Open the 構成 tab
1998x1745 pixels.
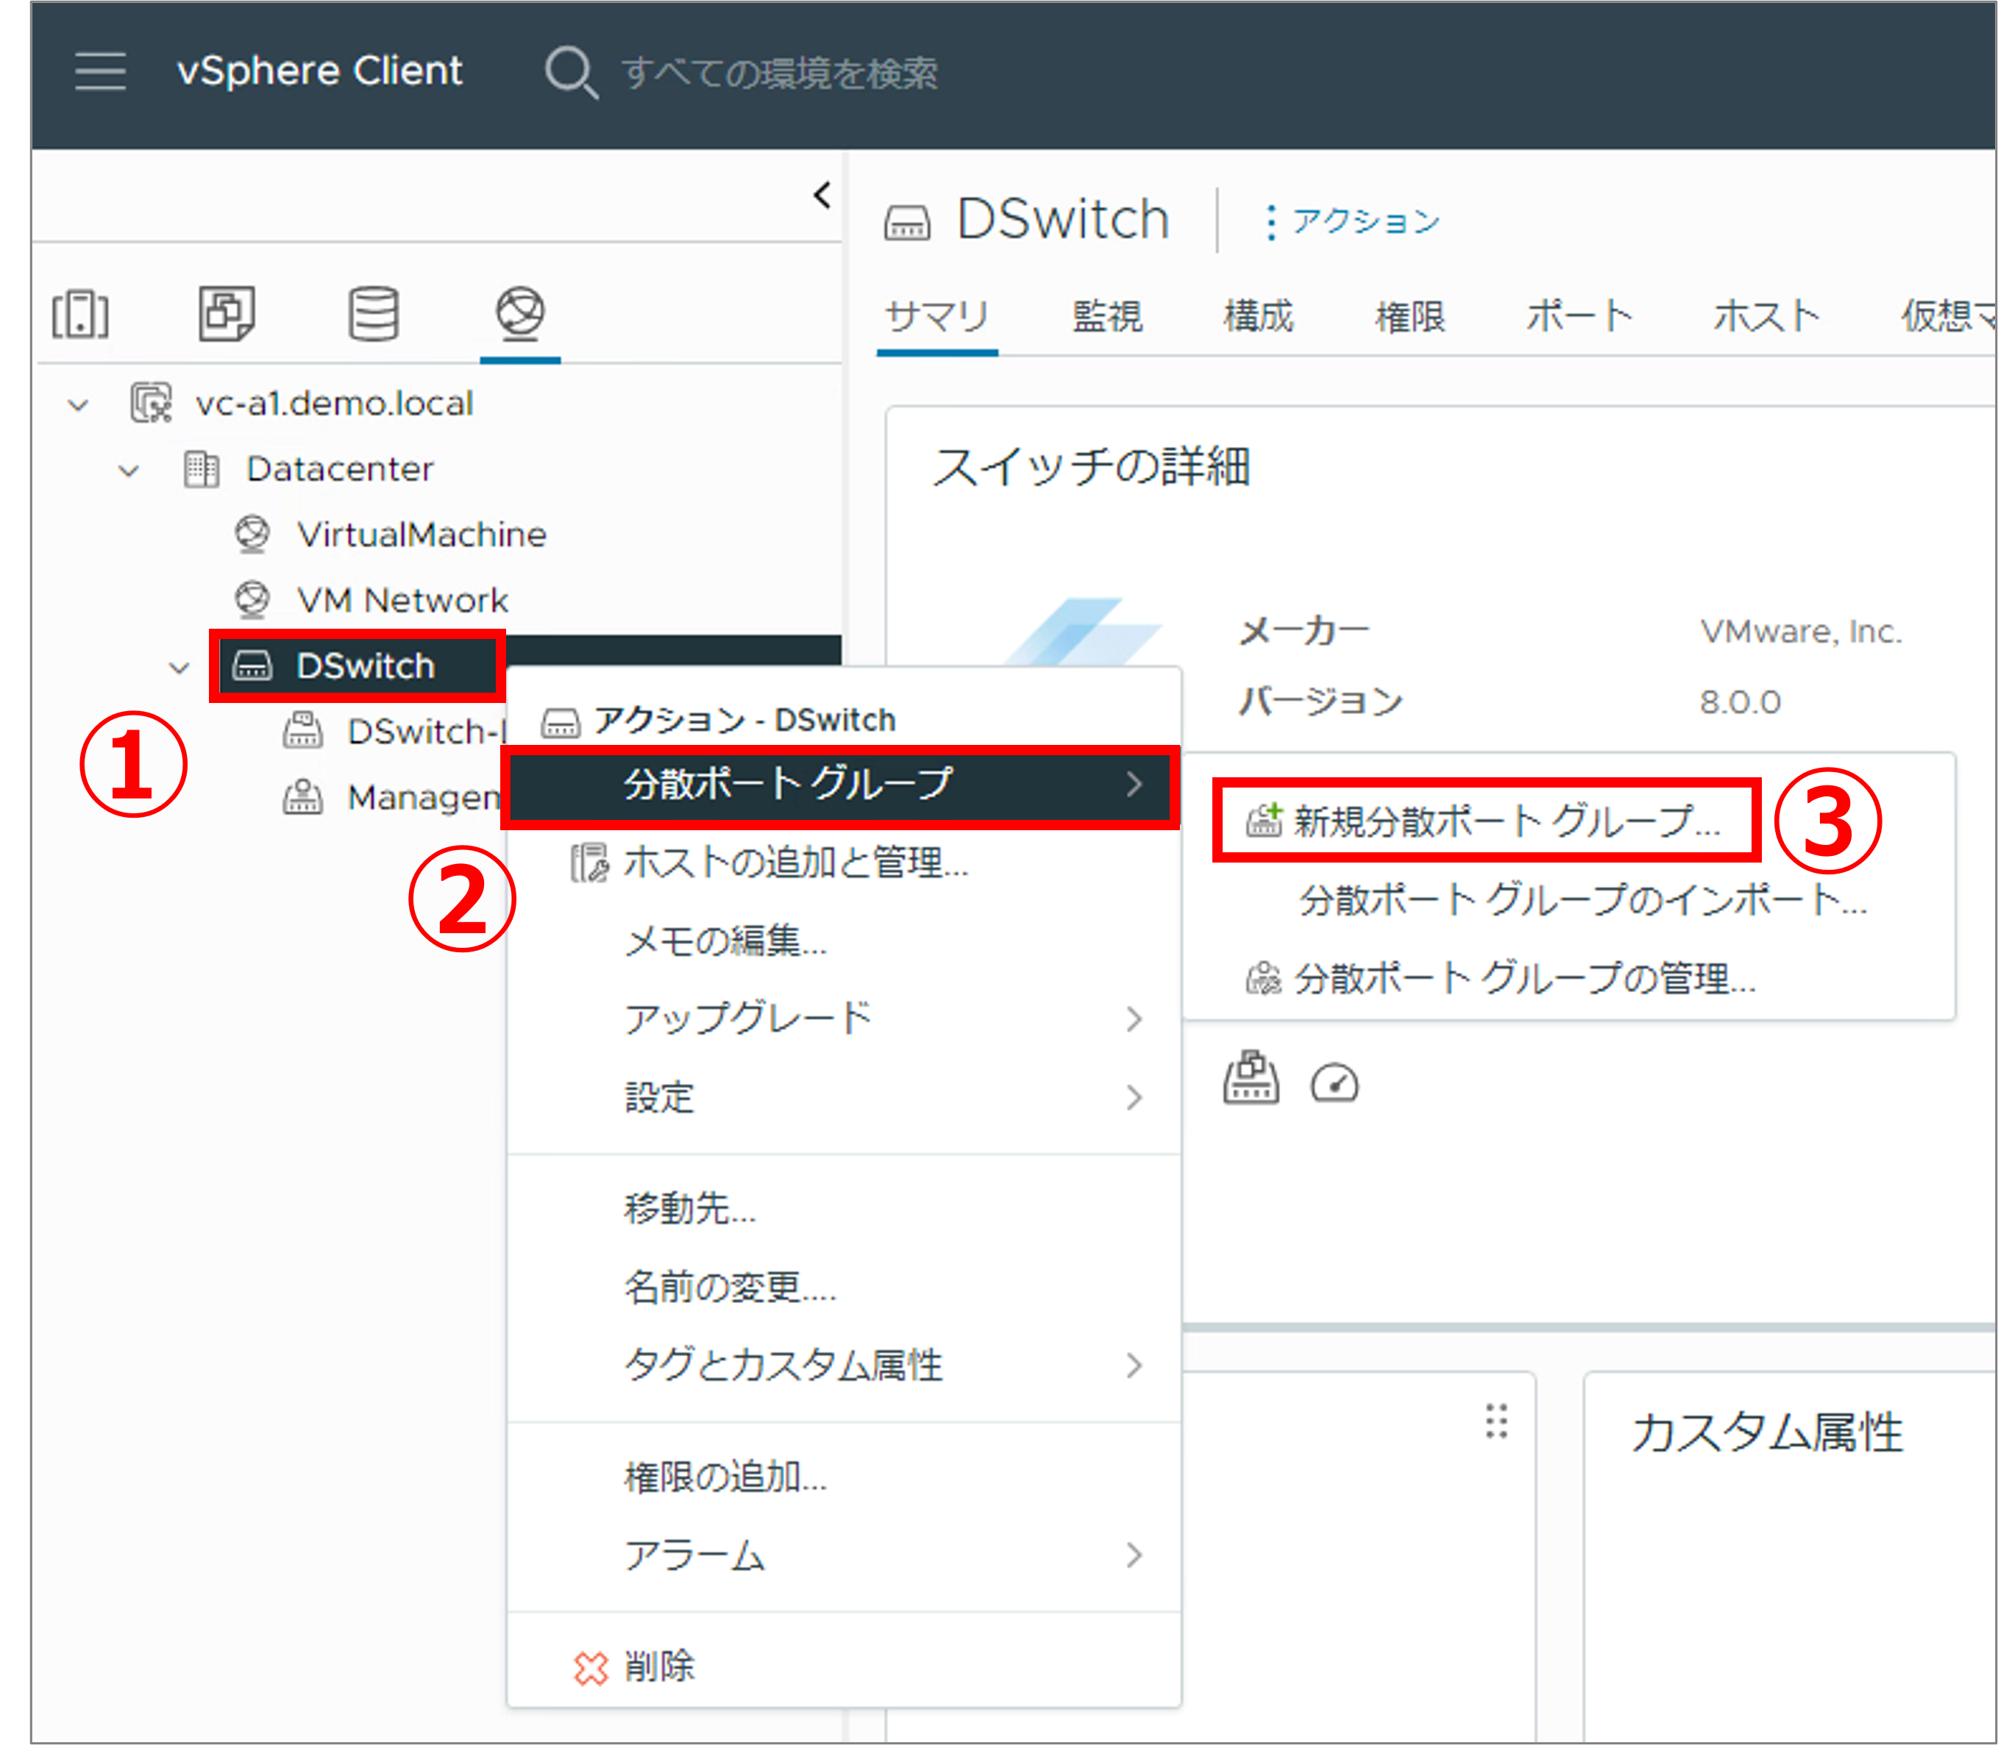click(x=1258, y=318)
